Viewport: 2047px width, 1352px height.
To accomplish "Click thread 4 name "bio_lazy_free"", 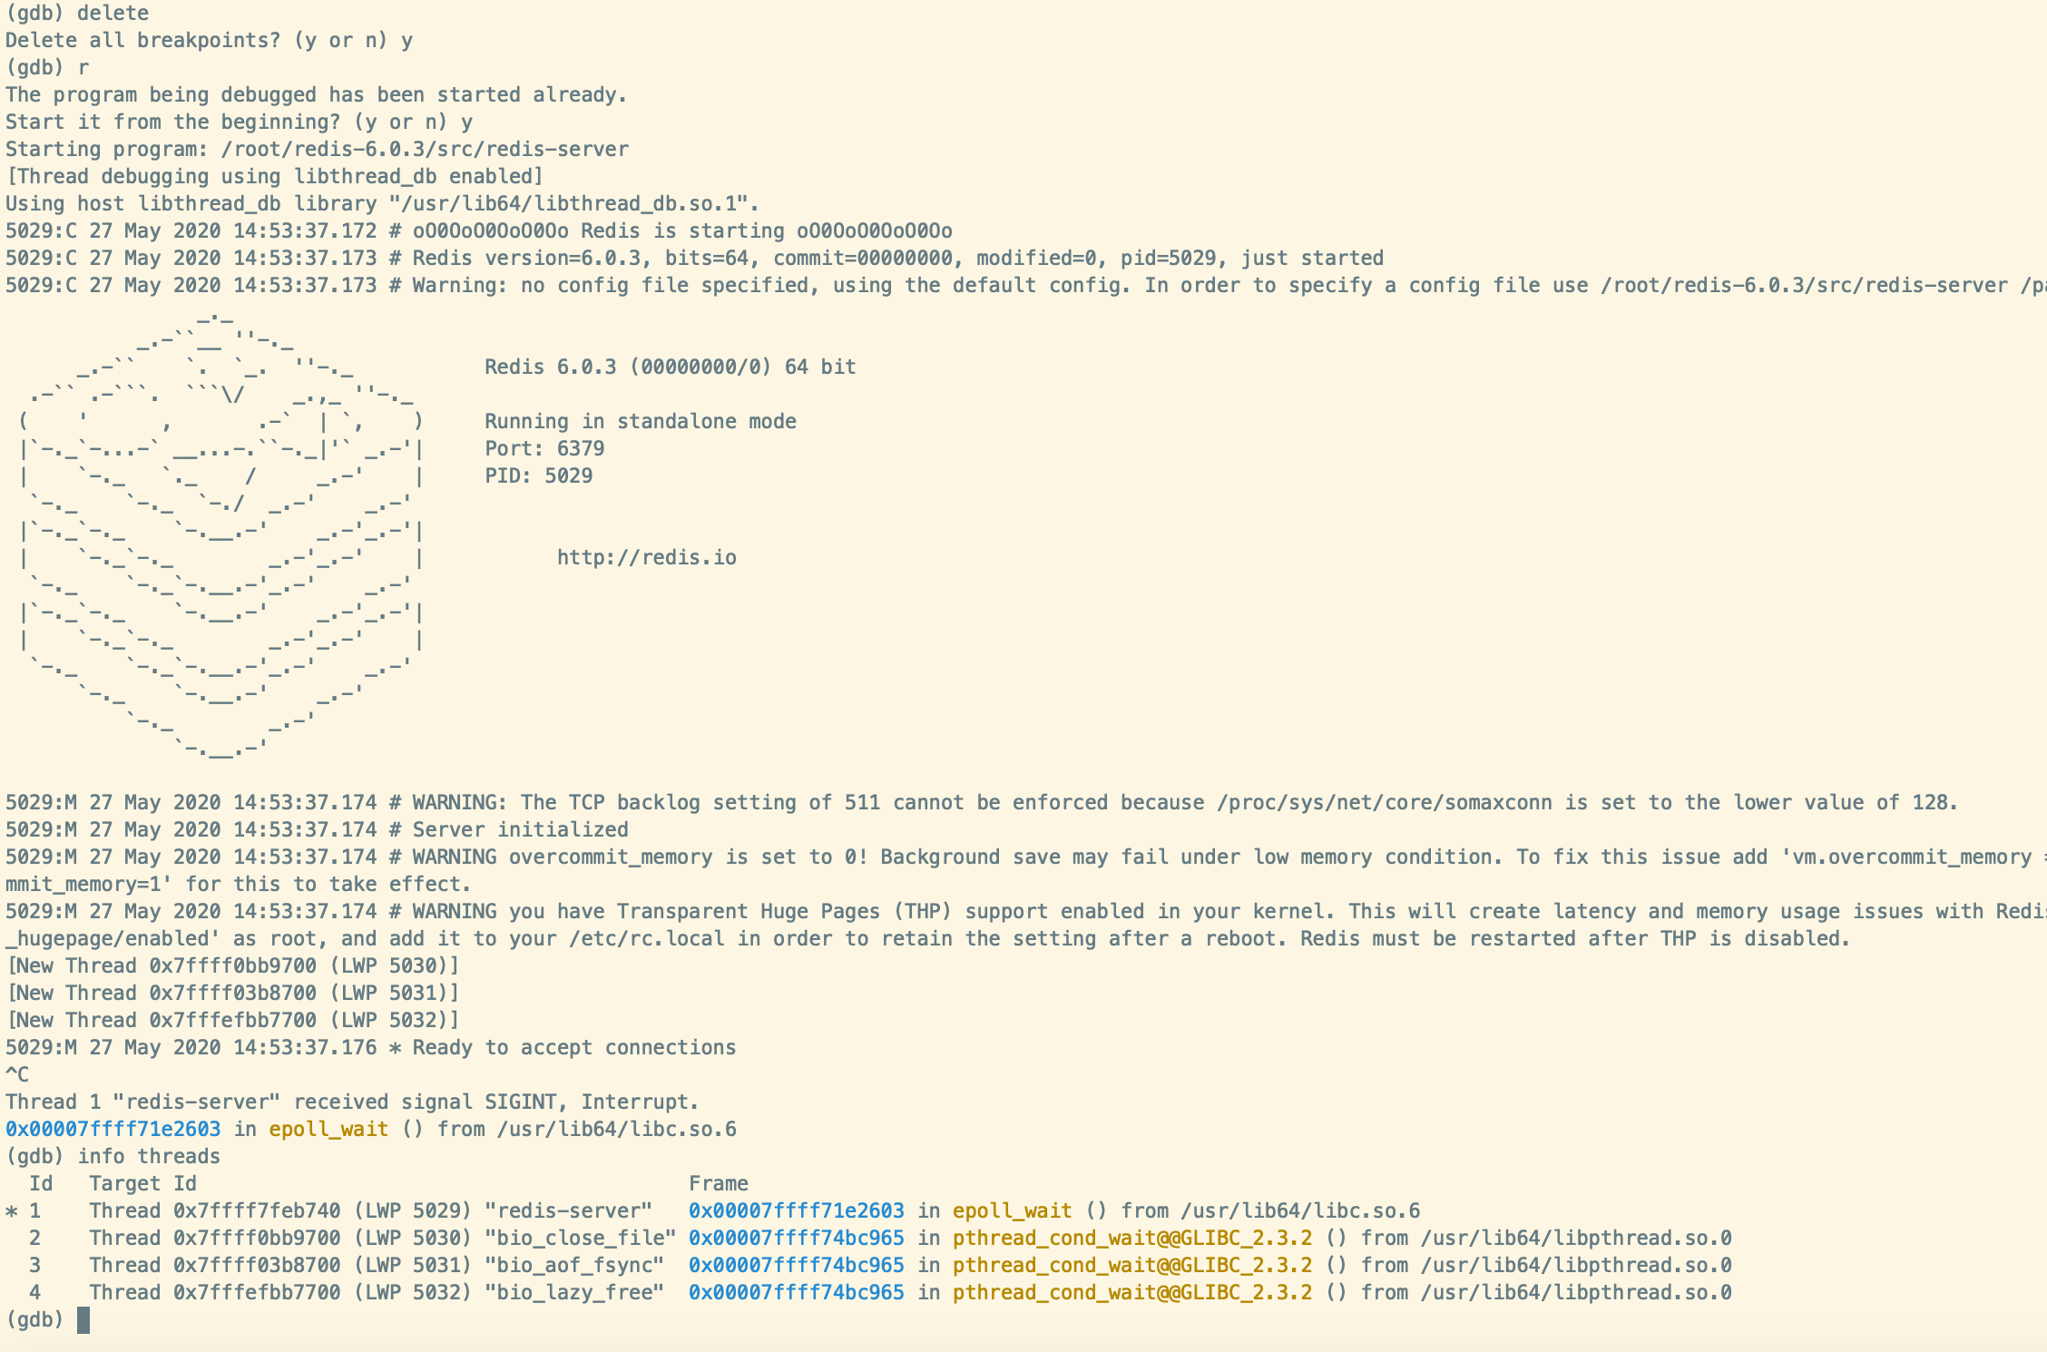I will (x=574, y=1293).
